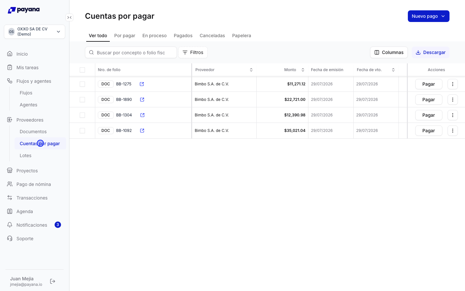Expand the Nuevo pago dropdown

point(429,16)
